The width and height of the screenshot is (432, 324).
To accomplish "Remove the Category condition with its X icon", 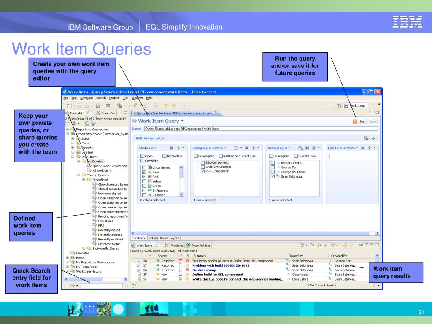I will click(x=247, y=148).
